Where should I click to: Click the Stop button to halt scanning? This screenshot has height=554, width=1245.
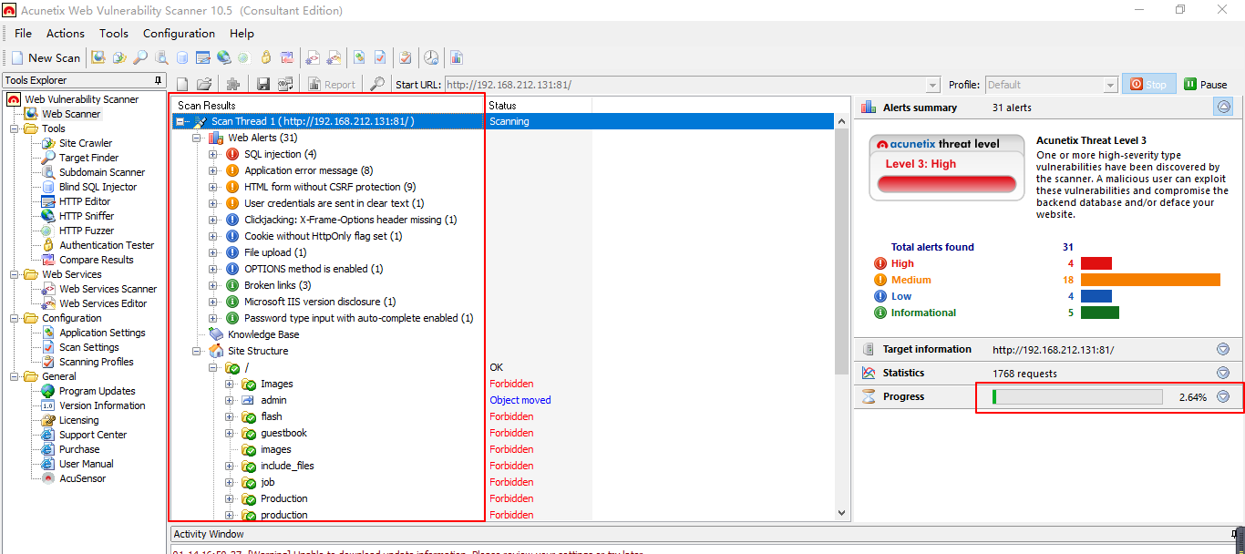1148,84
